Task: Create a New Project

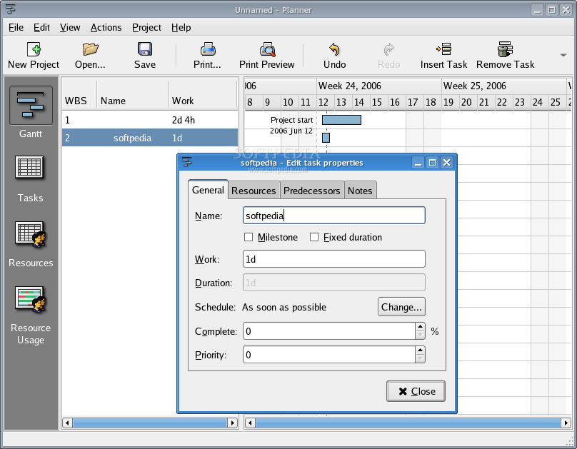Action: click(33, 55)
